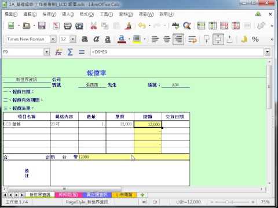Apply percent number format icon

[x=255, y=39]
